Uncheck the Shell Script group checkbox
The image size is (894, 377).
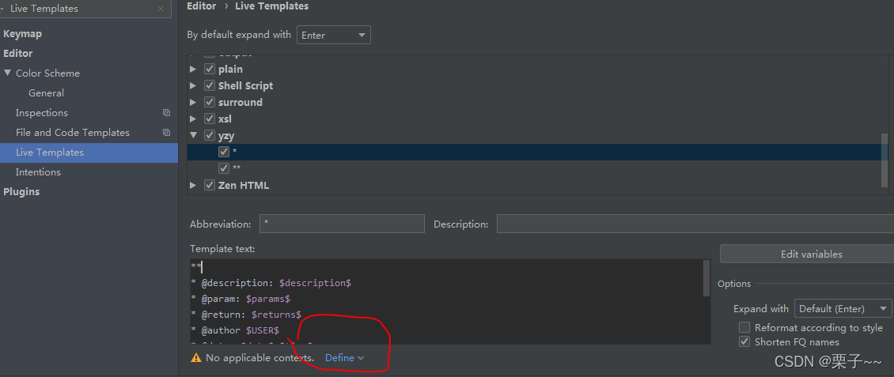209,85
